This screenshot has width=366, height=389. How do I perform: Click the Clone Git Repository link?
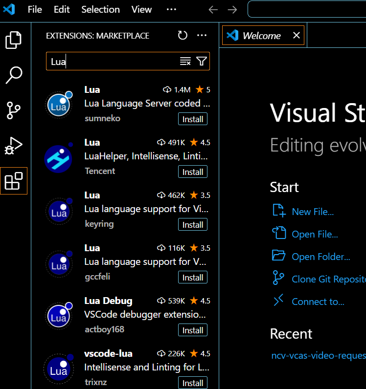pos(329,279)
